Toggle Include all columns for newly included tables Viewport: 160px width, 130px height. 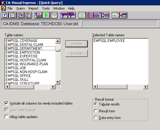(x=6, y=103)
